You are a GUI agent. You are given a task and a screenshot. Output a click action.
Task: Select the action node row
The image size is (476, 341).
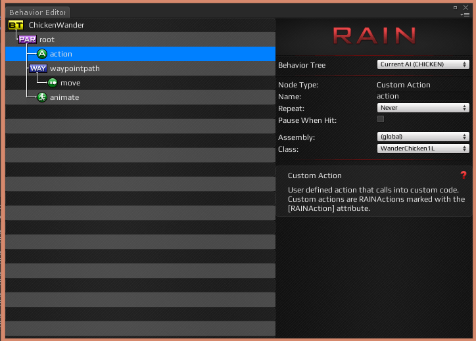140,54
